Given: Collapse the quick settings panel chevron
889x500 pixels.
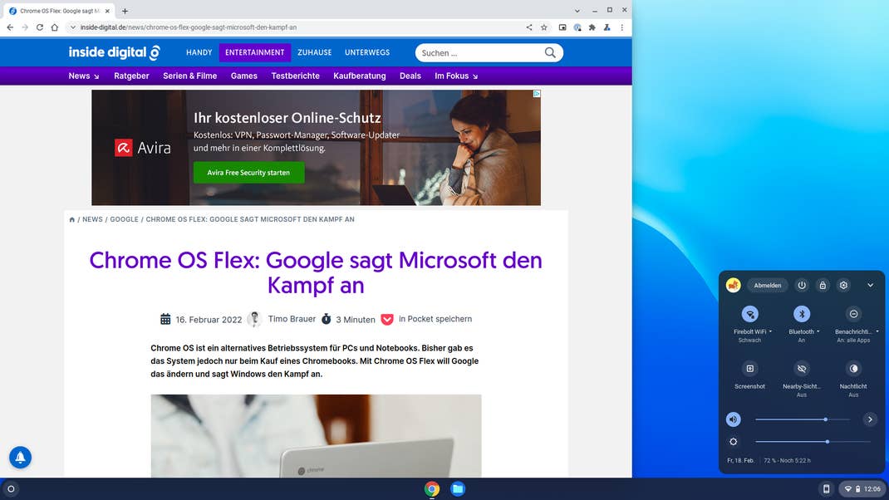Looking at the screenshot, I should click(870, 285).
